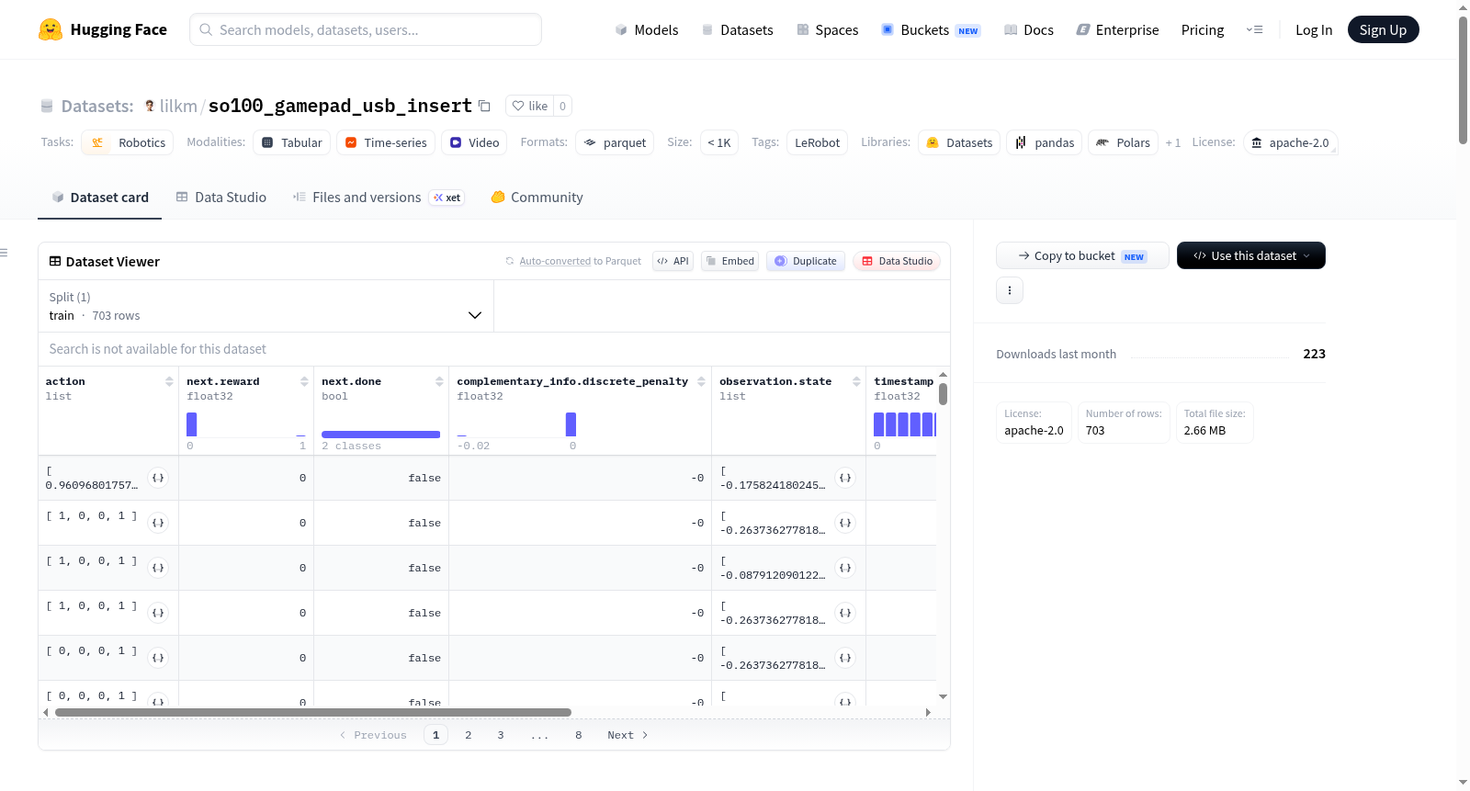Screen dimensions: 1470x791
Task: Open the Split train dropdown
Action: (266, 306)
